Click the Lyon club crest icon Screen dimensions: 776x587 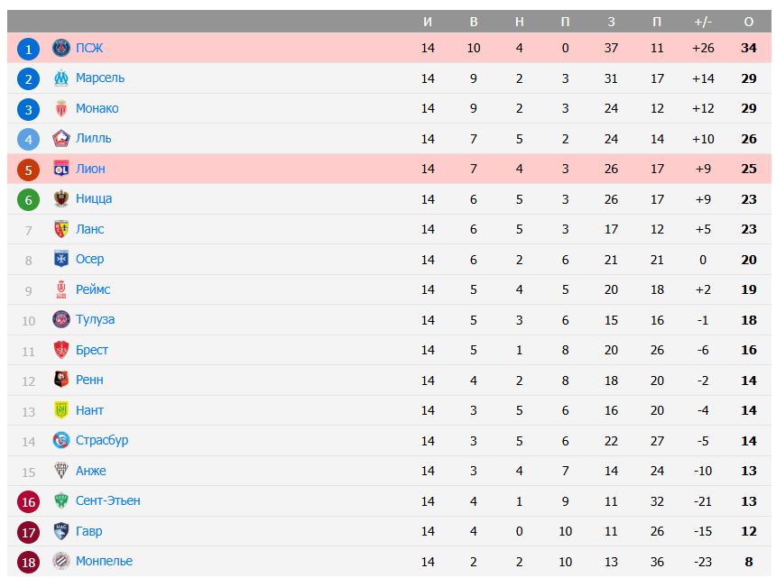click(60, 169)
